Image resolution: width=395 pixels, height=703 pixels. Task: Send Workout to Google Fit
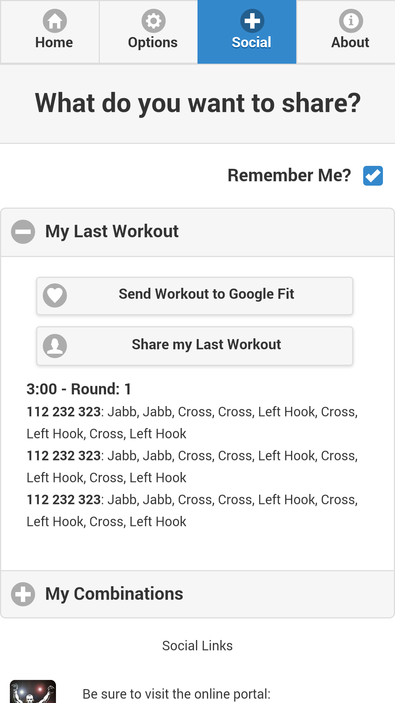click(195, 296)
